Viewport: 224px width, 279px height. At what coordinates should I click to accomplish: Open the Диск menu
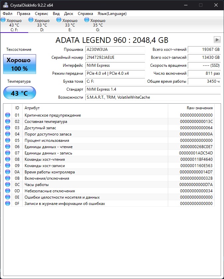(68, 14)
